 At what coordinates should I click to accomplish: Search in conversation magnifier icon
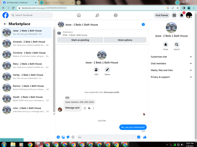pyautogui.click(x=177, y=44)
